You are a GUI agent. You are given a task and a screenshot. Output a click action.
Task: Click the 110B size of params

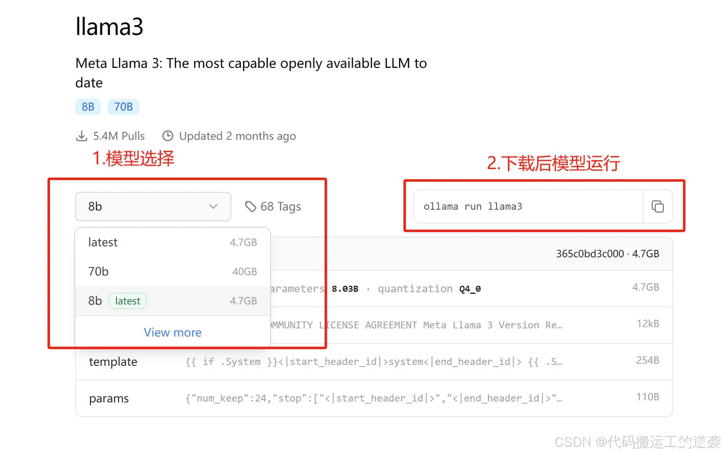pos(648,397)
